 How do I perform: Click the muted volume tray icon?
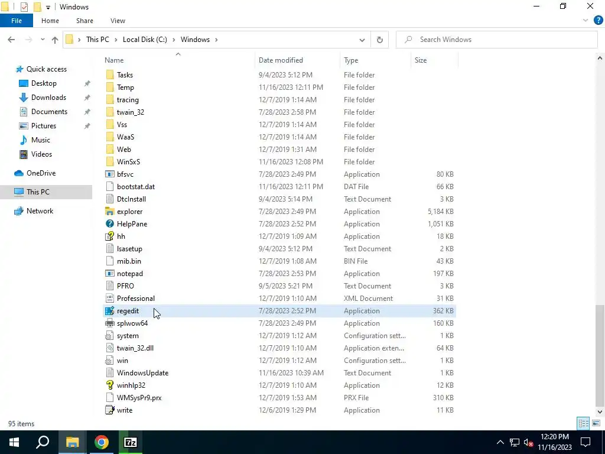[x=529, y=442]
